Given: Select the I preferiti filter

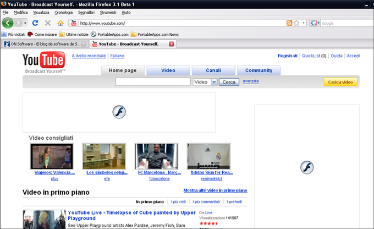Looking at the screenshot, I should point(234,202).
